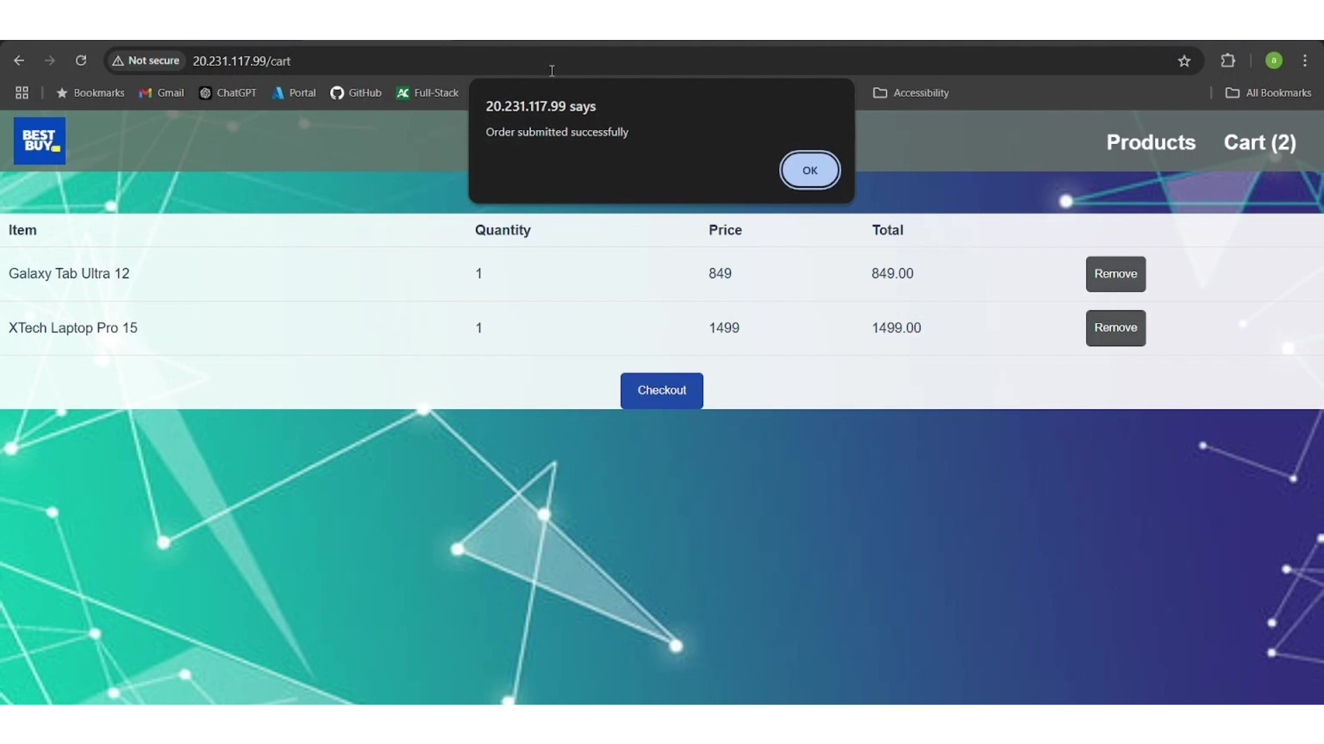Open the Chrome three-dot menu
1324x744 pixels.
click(x=1305, y=61)
